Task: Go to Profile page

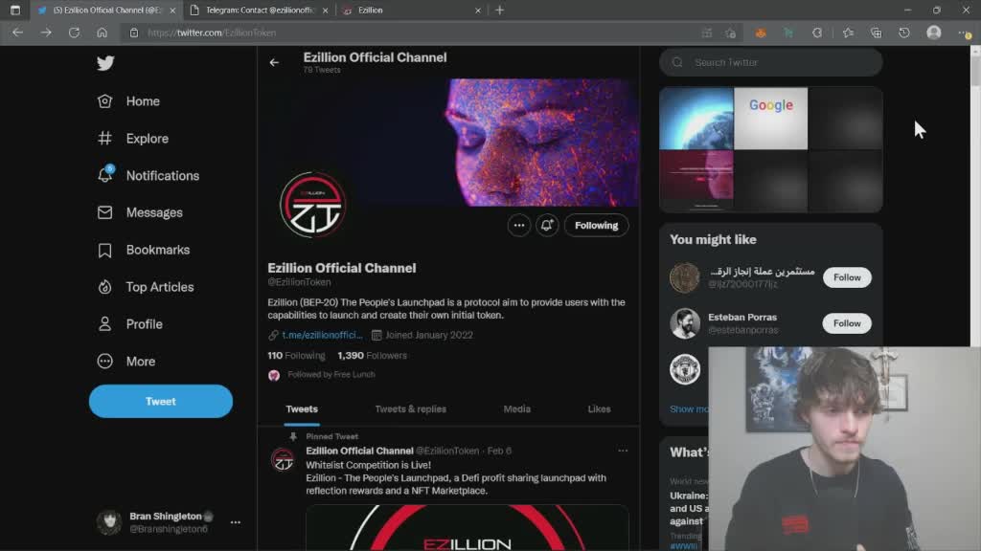Action: pyautogui.click(x=130, y=324)
